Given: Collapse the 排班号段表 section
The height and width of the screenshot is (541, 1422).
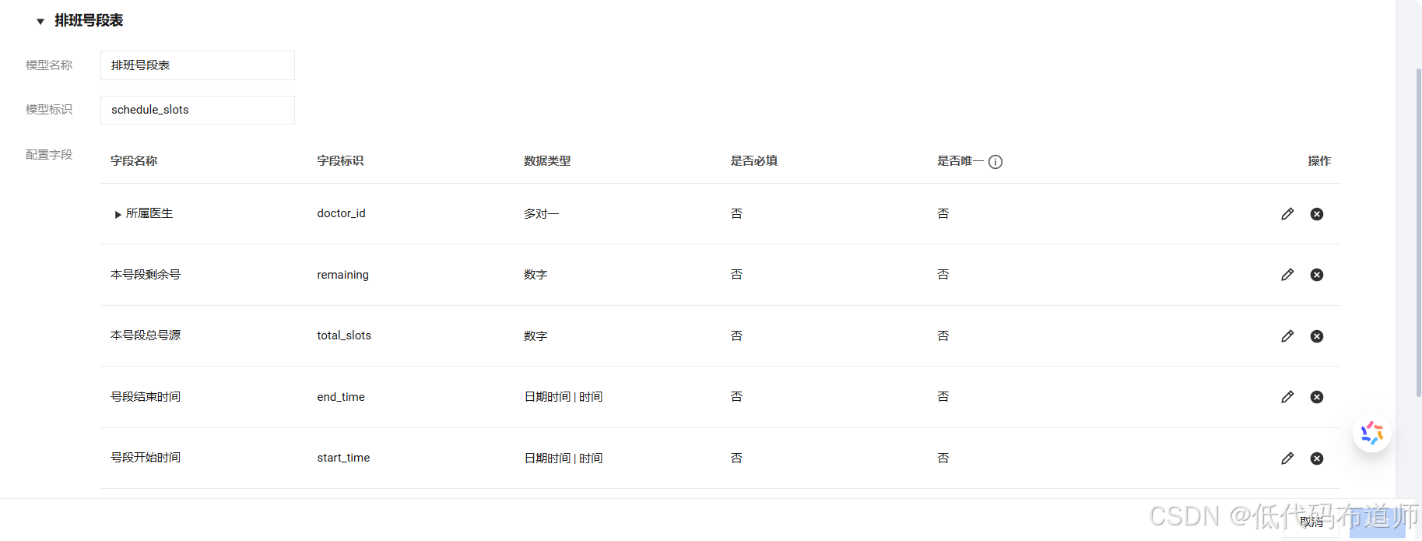Looking at the screenshot, I should 40,22.
